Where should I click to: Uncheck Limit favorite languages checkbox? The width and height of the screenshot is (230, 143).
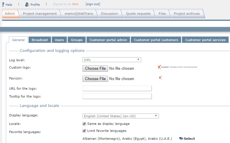pos(84,131)
